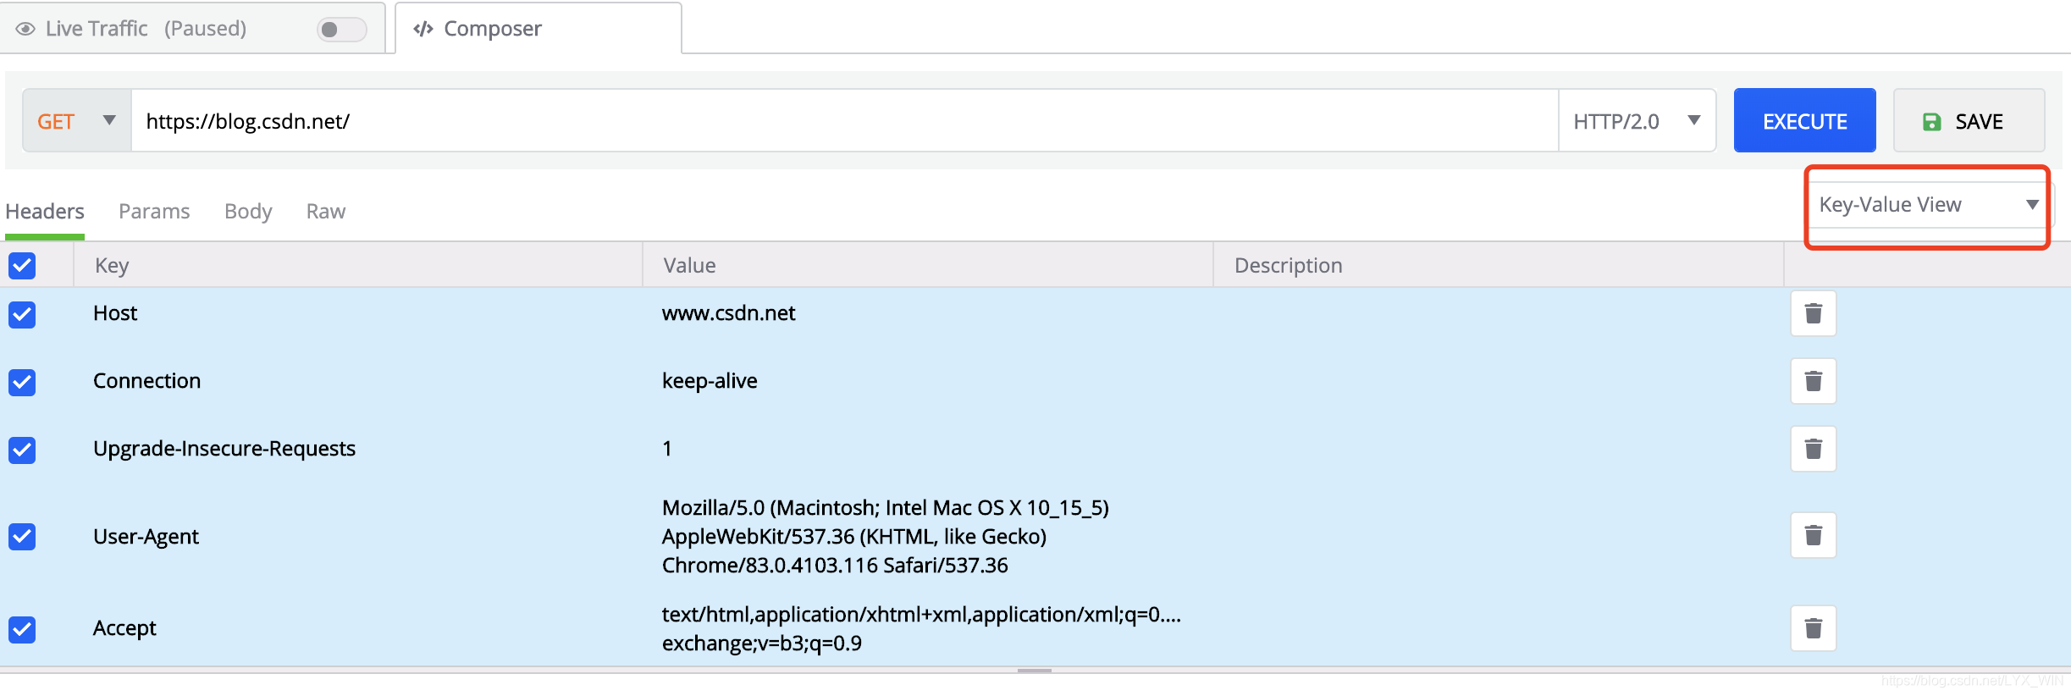Viewport: 2071px width, 696px height.
Task: Select the Params tab
Action: click(154, 212)
